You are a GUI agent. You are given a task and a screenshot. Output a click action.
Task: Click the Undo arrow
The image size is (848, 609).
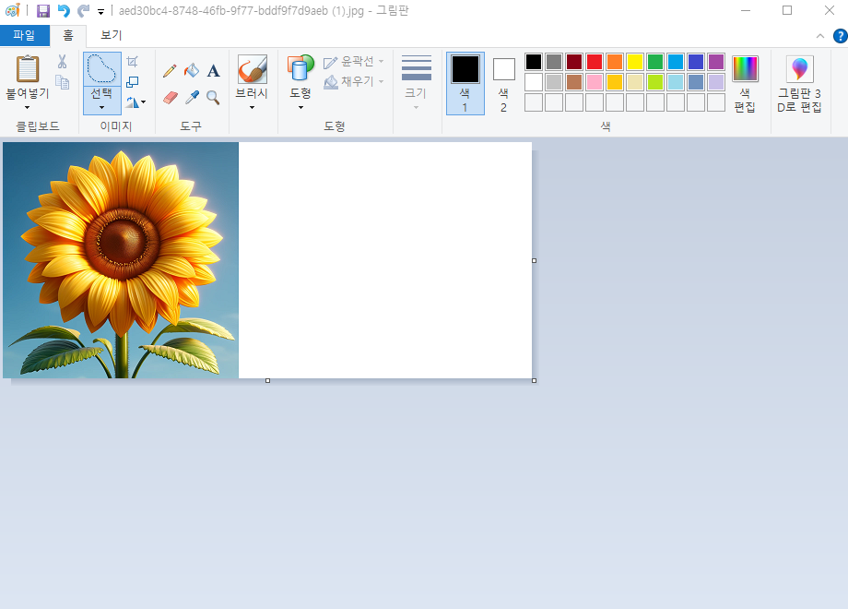(64, 11)
